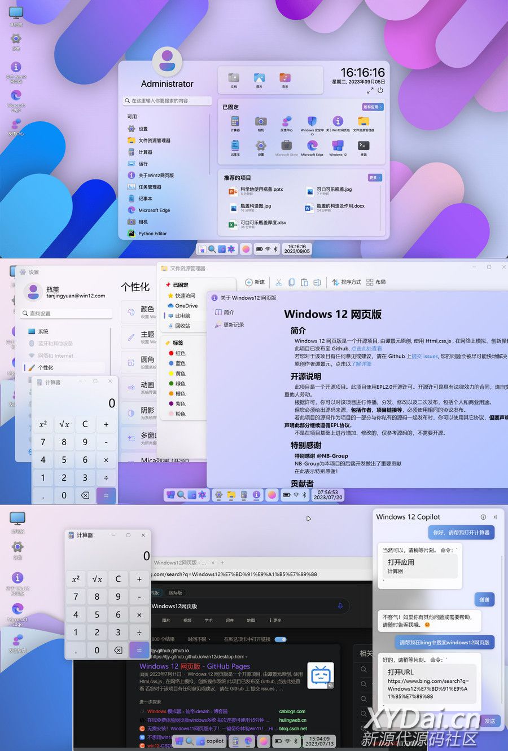This screenshot has width=508, height=751.
Task: Open Microsoft Store from pinned apps
Action: point(286,146)
